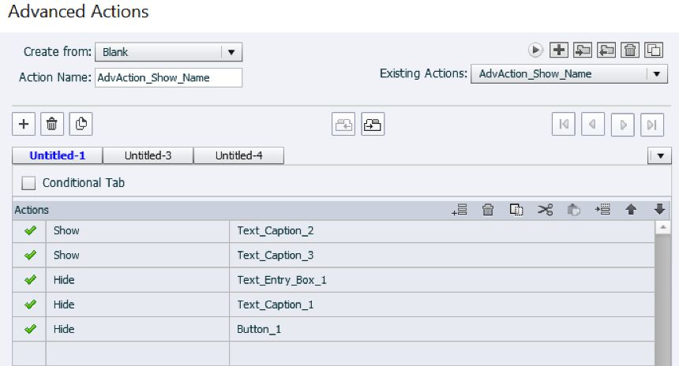Enable the Conditional Tab checkbox
This screenshot has width=679, height=366.
[29, 183]
